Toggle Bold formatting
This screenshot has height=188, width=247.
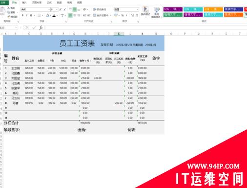pyautogui.click(x=22, y=15)
